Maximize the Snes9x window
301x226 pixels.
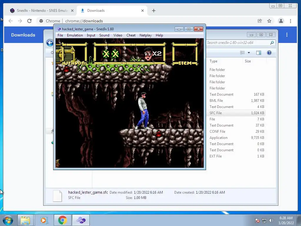tap(189, 29)
